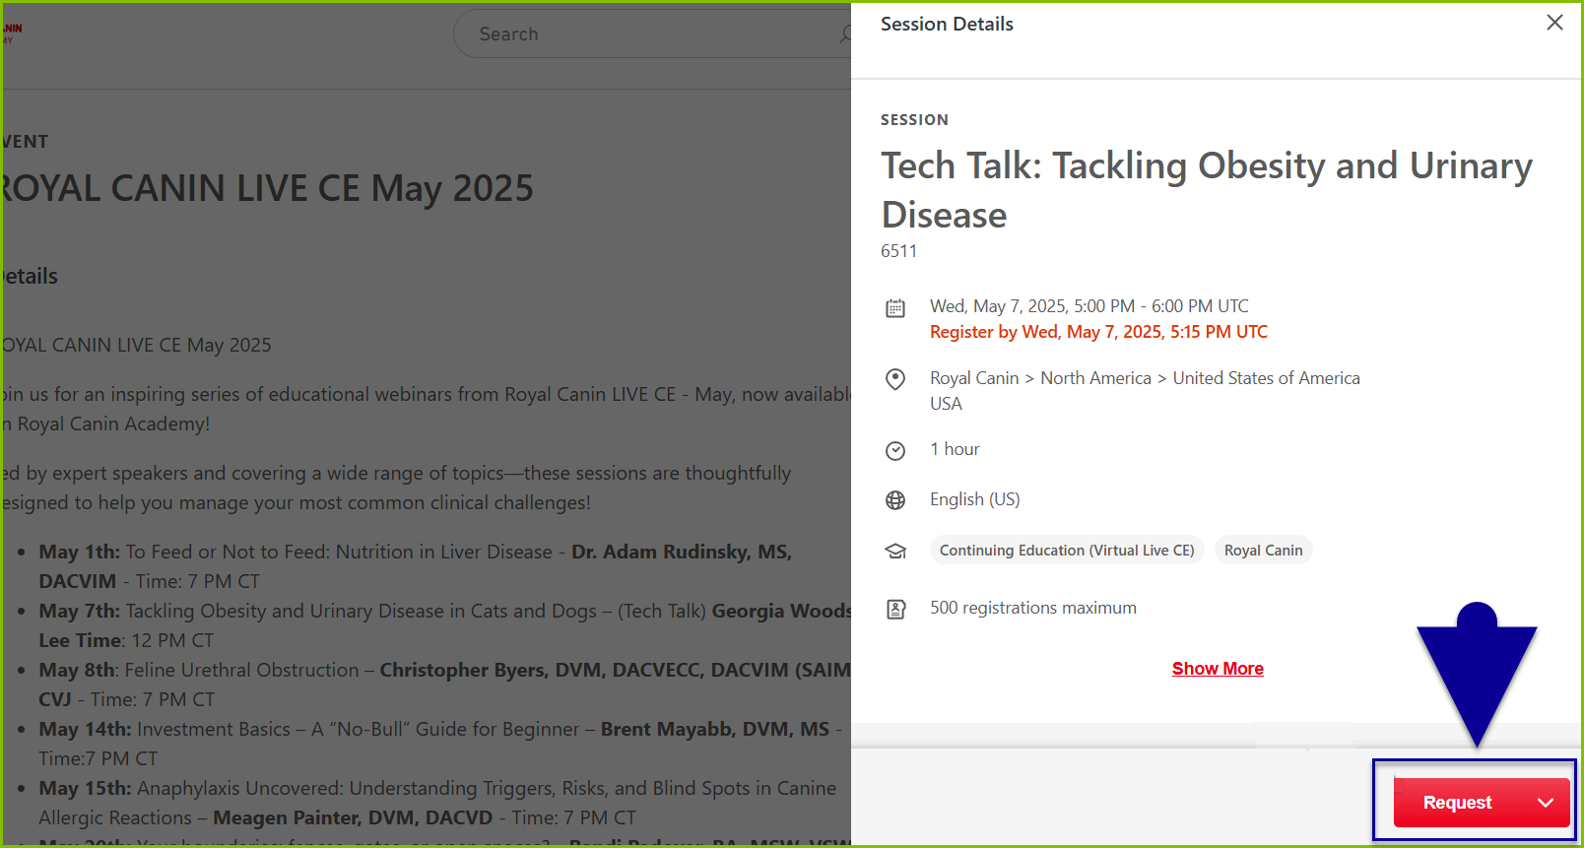Click the Royal Canin > North America location text

click(x=1145, y=378)
